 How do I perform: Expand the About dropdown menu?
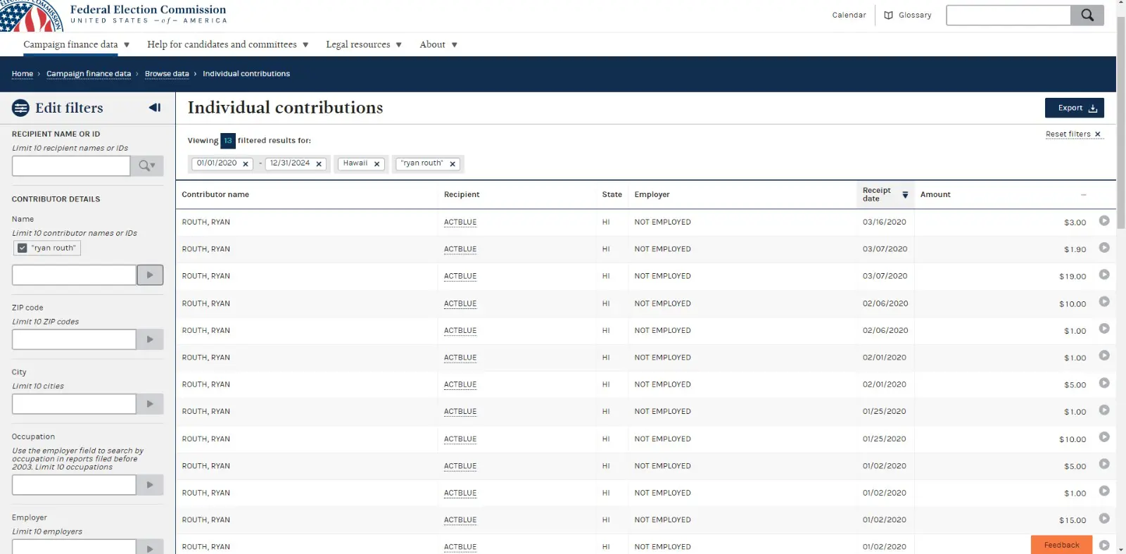[438, 44]
